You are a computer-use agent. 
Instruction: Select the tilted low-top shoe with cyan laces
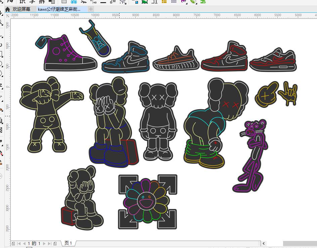coord(95,38)
